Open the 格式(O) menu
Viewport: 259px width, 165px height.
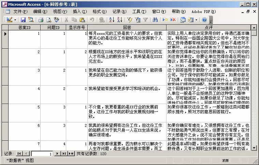tap(100, 12)
